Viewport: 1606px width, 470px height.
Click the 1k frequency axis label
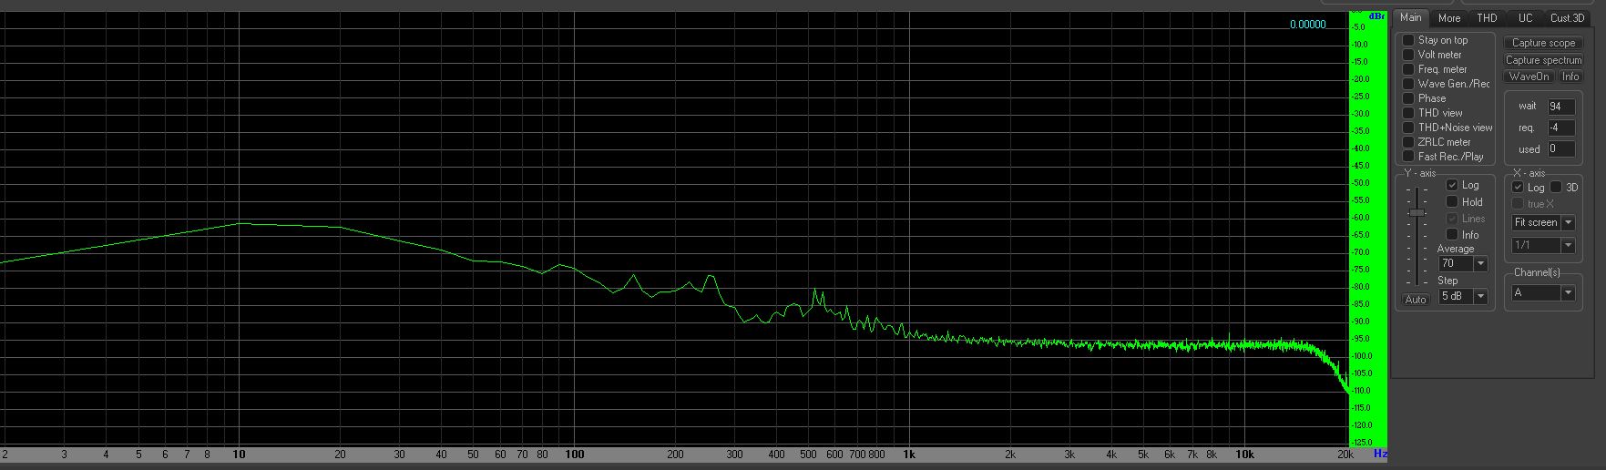coord(909,454)
